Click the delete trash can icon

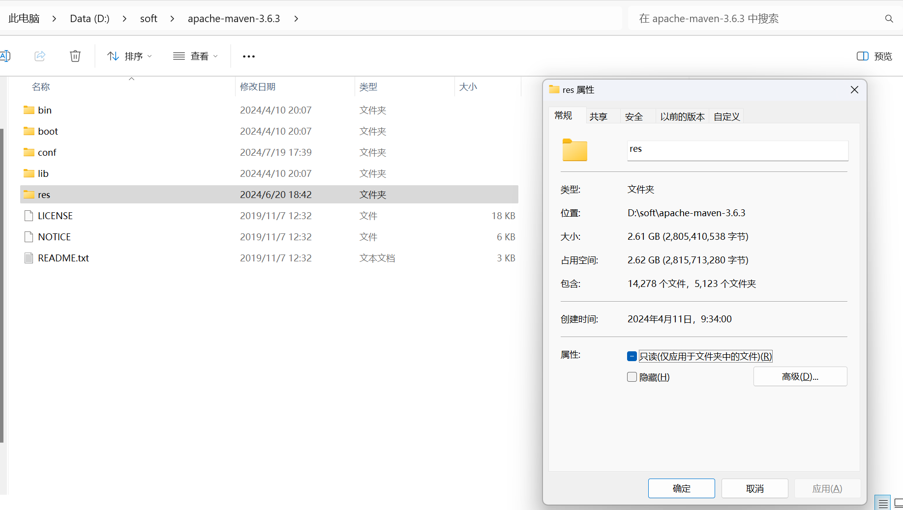coord(75,56)
